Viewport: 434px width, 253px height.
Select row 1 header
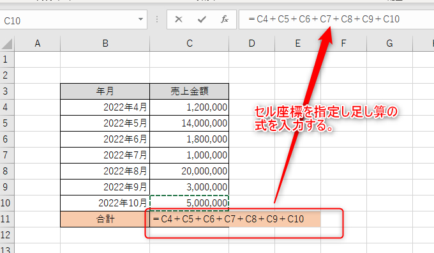7,59
